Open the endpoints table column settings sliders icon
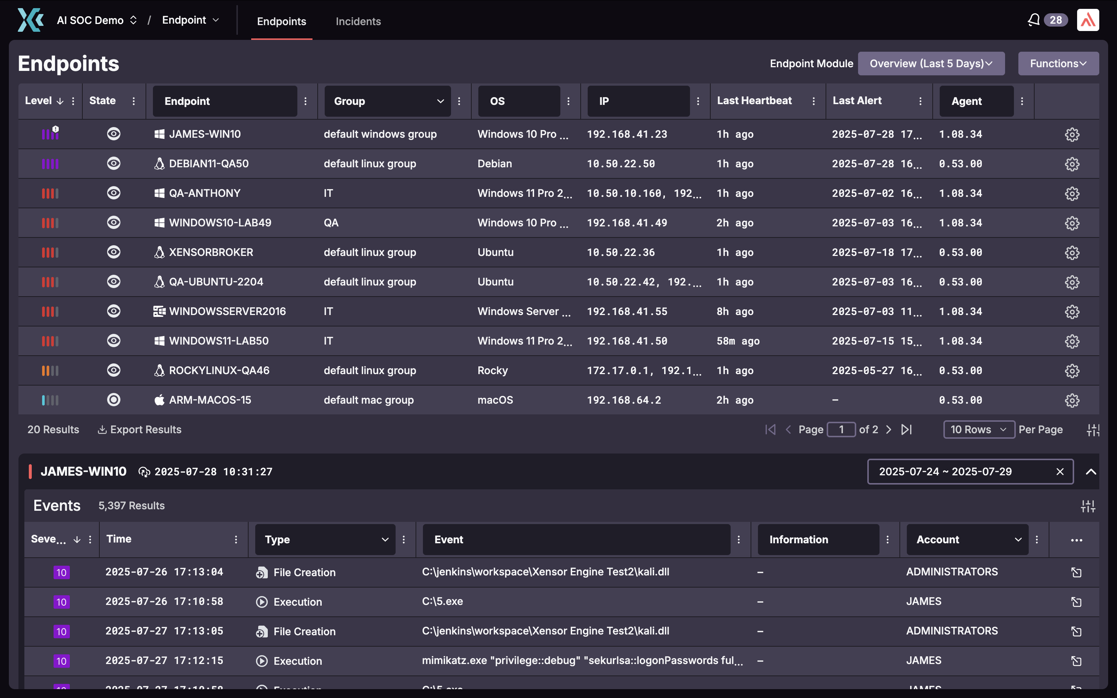Viewport: 1117px width, 698px height. (x=1093, y=430)
